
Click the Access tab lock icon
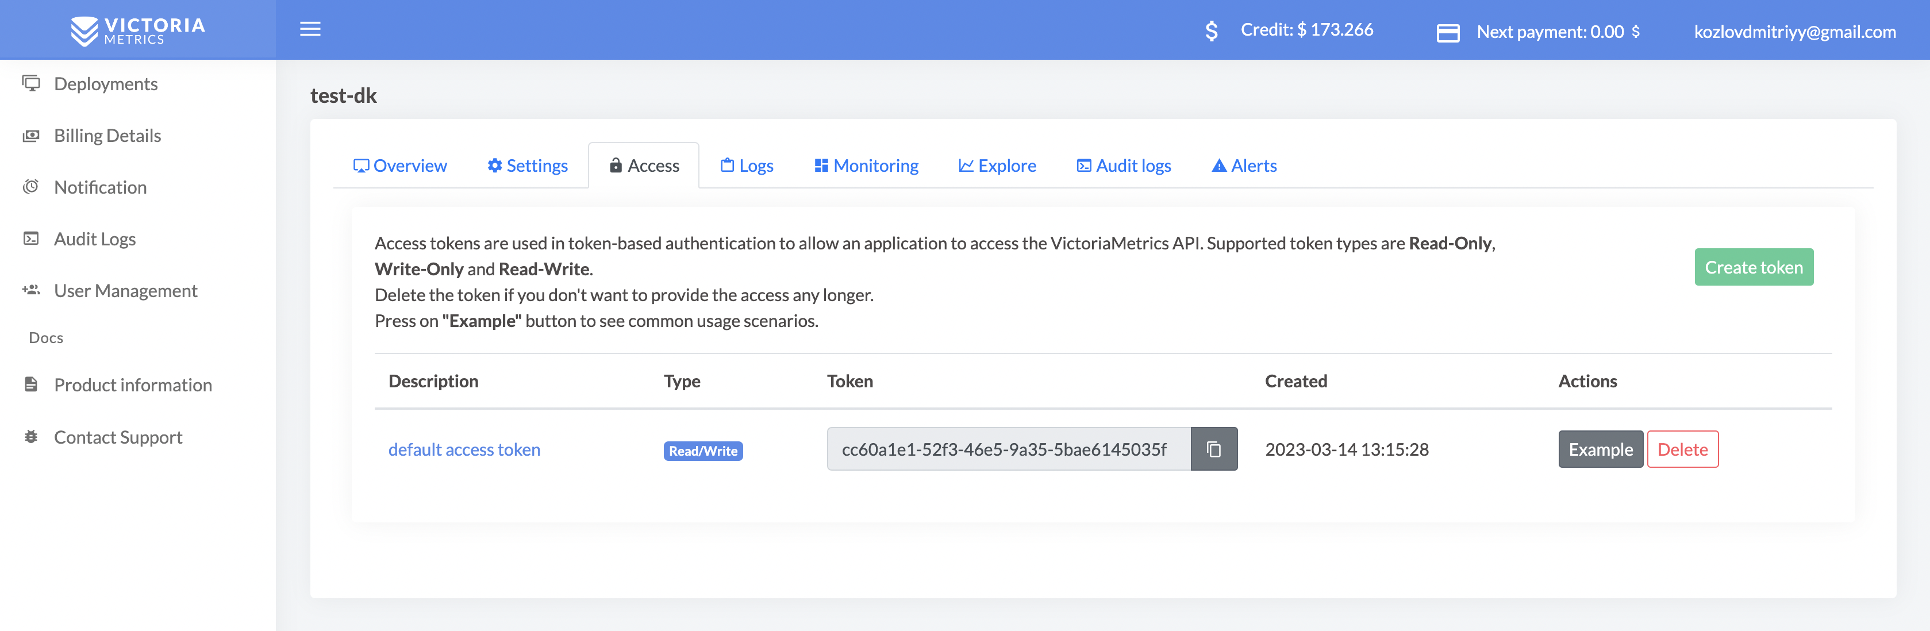point(616,165)
